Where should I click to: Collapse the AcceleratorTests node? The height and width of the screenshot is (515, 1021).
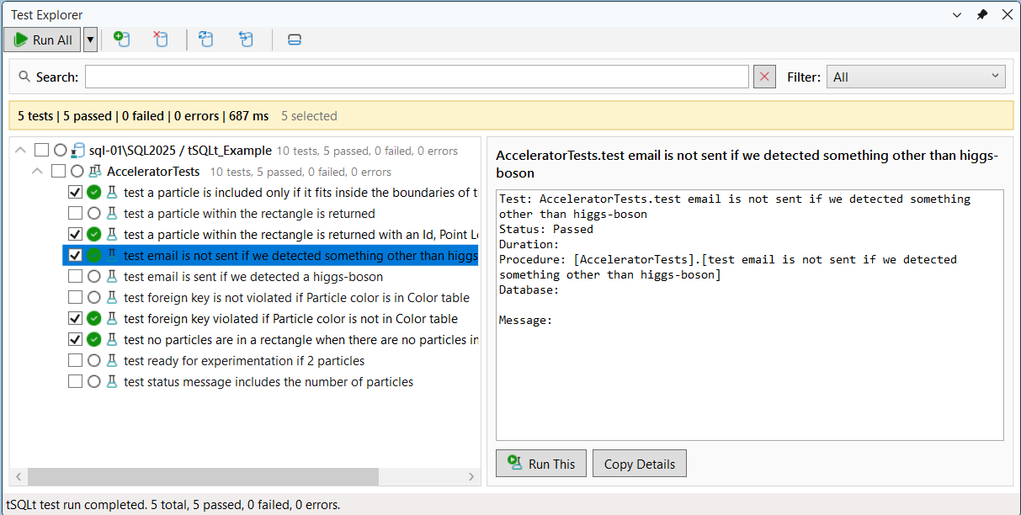click(37, 172)
